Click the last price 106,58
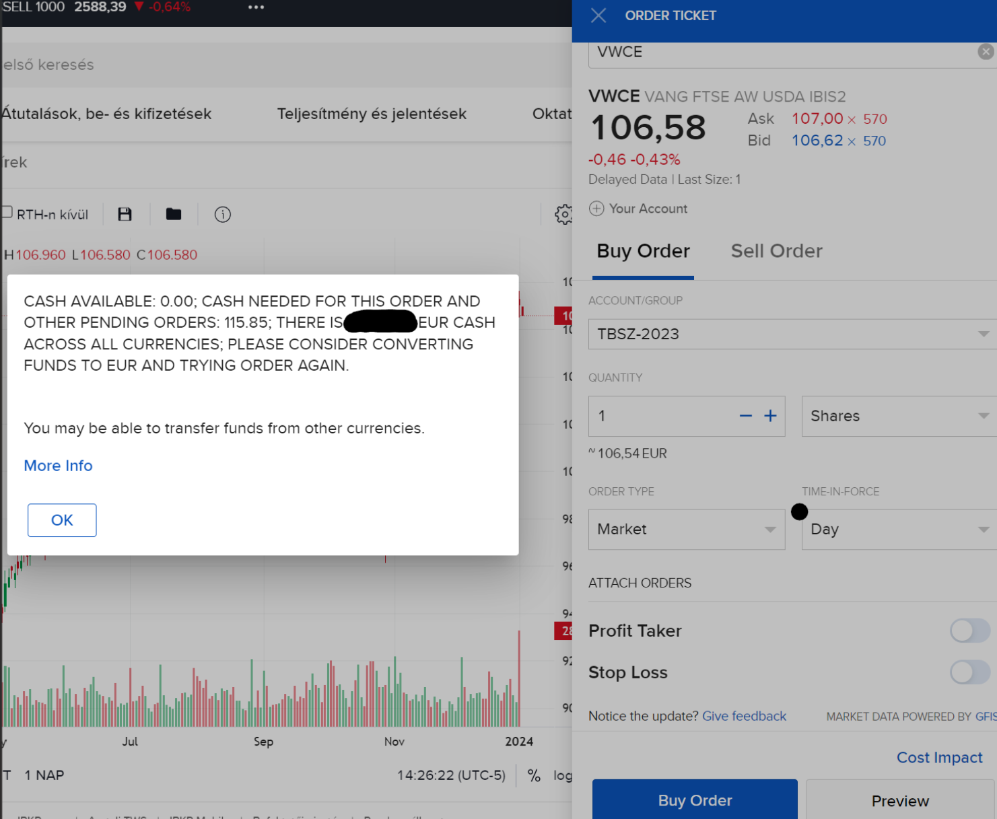 pyautogui.click(x=648, y=127)
